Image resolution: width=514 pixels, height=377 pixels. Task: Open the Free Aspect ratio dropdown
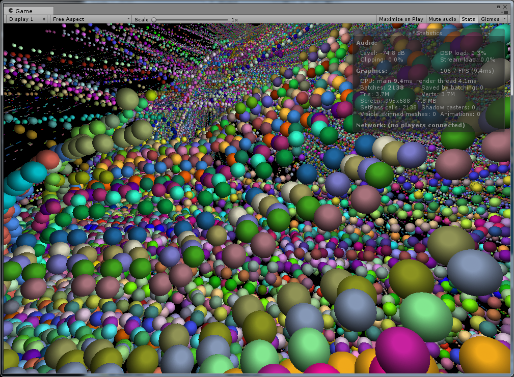tap(87, 19)
